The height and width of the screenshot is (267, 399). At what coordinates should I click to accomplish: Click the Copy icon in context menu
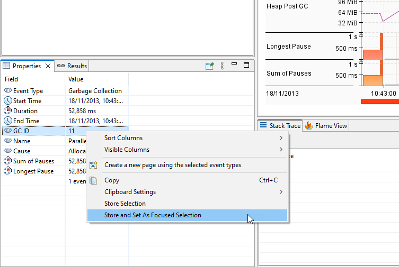pyautogui.click(x=94, y=180)
